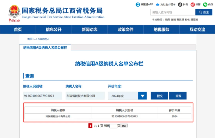Image resolution: width=215 pixels, height=138 pixels.
Task: Open the 微博 icon link
Action: pyautogui.click(x=192, y=4)
